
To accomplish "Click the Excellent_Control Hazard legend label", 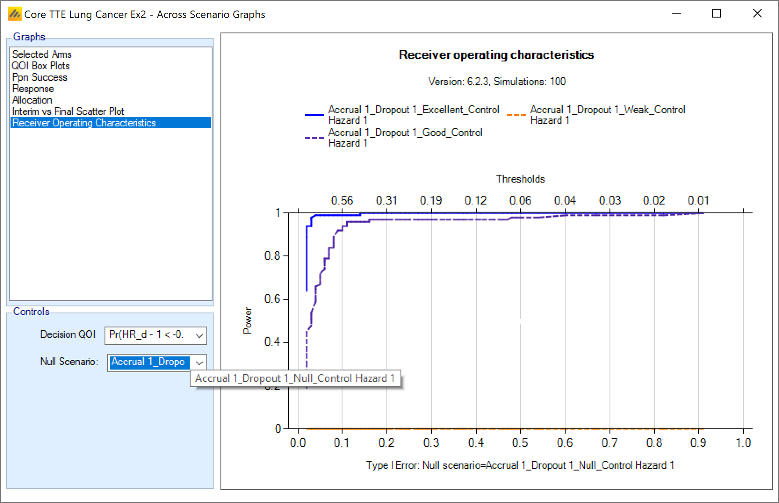I will pos(413,115).
